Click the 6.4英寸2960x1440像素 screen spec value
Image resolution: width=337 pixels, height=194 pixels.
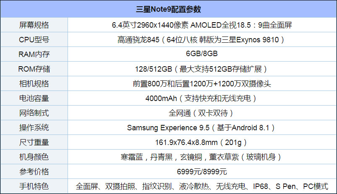[202, 25]
